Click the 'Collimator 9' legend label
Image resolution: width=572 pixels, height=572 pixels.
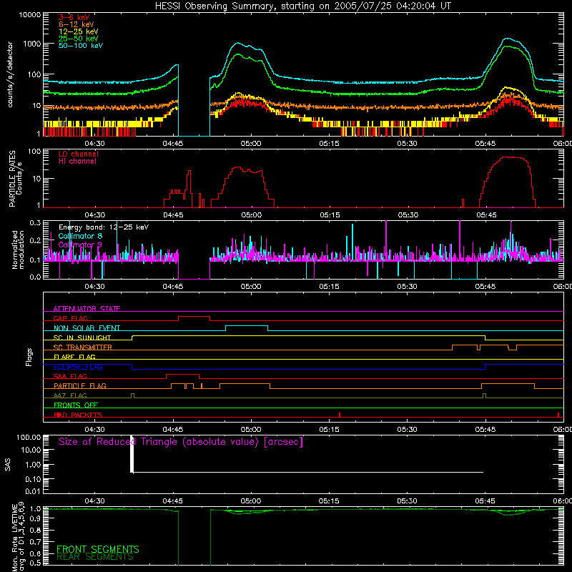click(x=80, y=245)
